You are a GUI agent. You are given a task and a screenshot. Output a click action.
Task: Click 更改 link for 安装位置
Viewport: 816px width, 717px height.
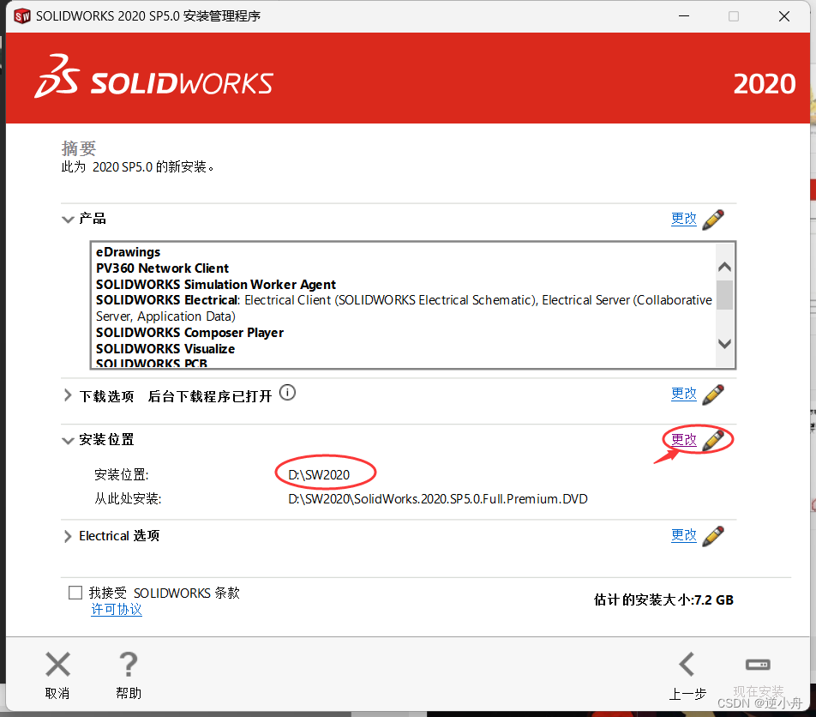tap(684, 439)
